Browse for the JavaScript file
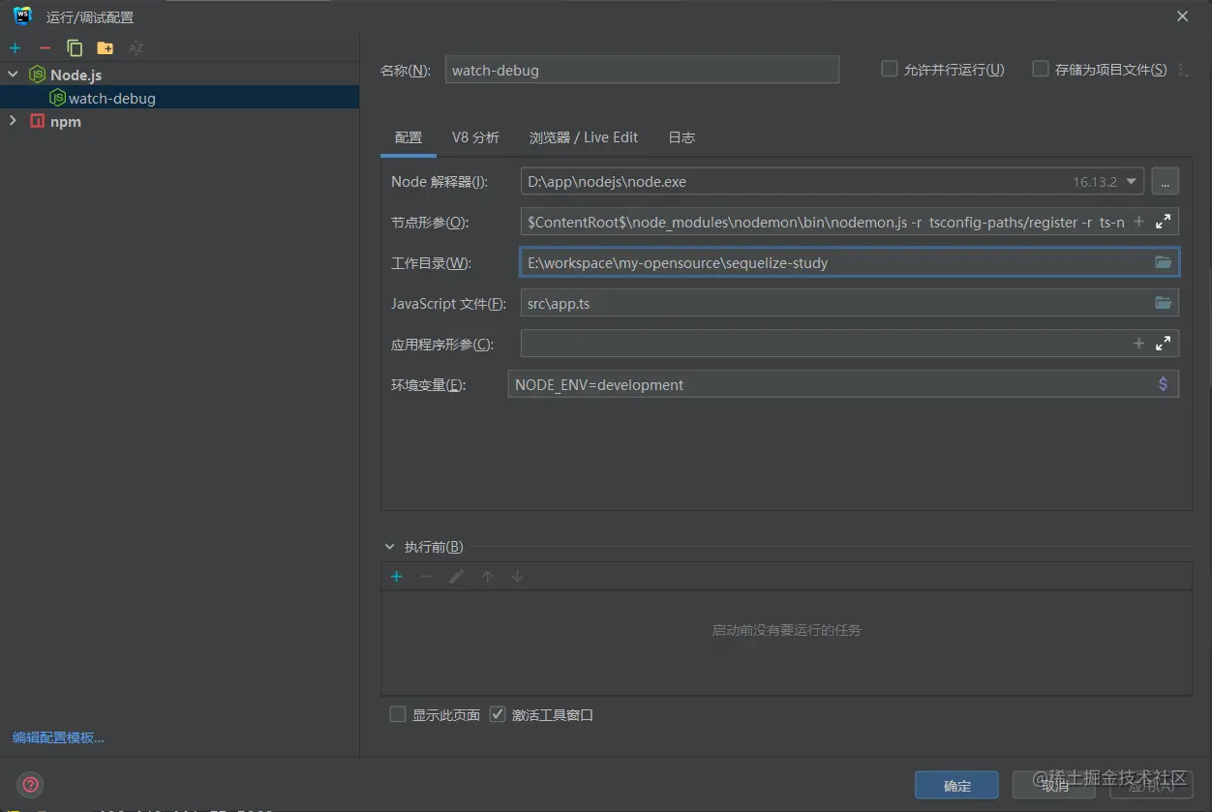This screenshot has width=1212, height=812. [1164, 303]
